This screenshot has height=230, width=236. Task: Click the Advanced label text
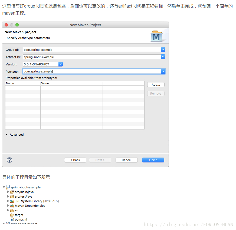tap(17, 135)
